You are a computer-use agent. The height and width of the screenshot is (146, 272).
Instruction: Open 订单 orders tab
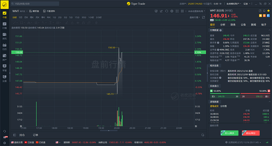pyautogui.click(x=36, y=135)
